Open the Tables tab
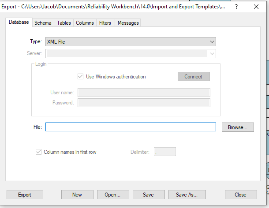The height and width of the screenshot is (208, 269). 64,23
